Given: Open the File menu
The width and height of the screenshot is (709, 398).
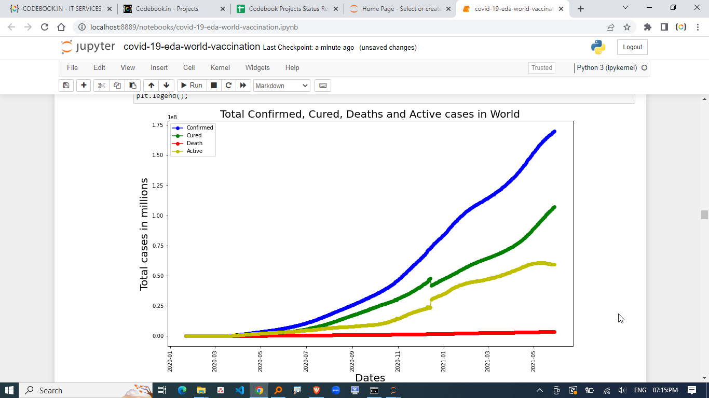Looking at the screenshot, I should tap(72, 67).
